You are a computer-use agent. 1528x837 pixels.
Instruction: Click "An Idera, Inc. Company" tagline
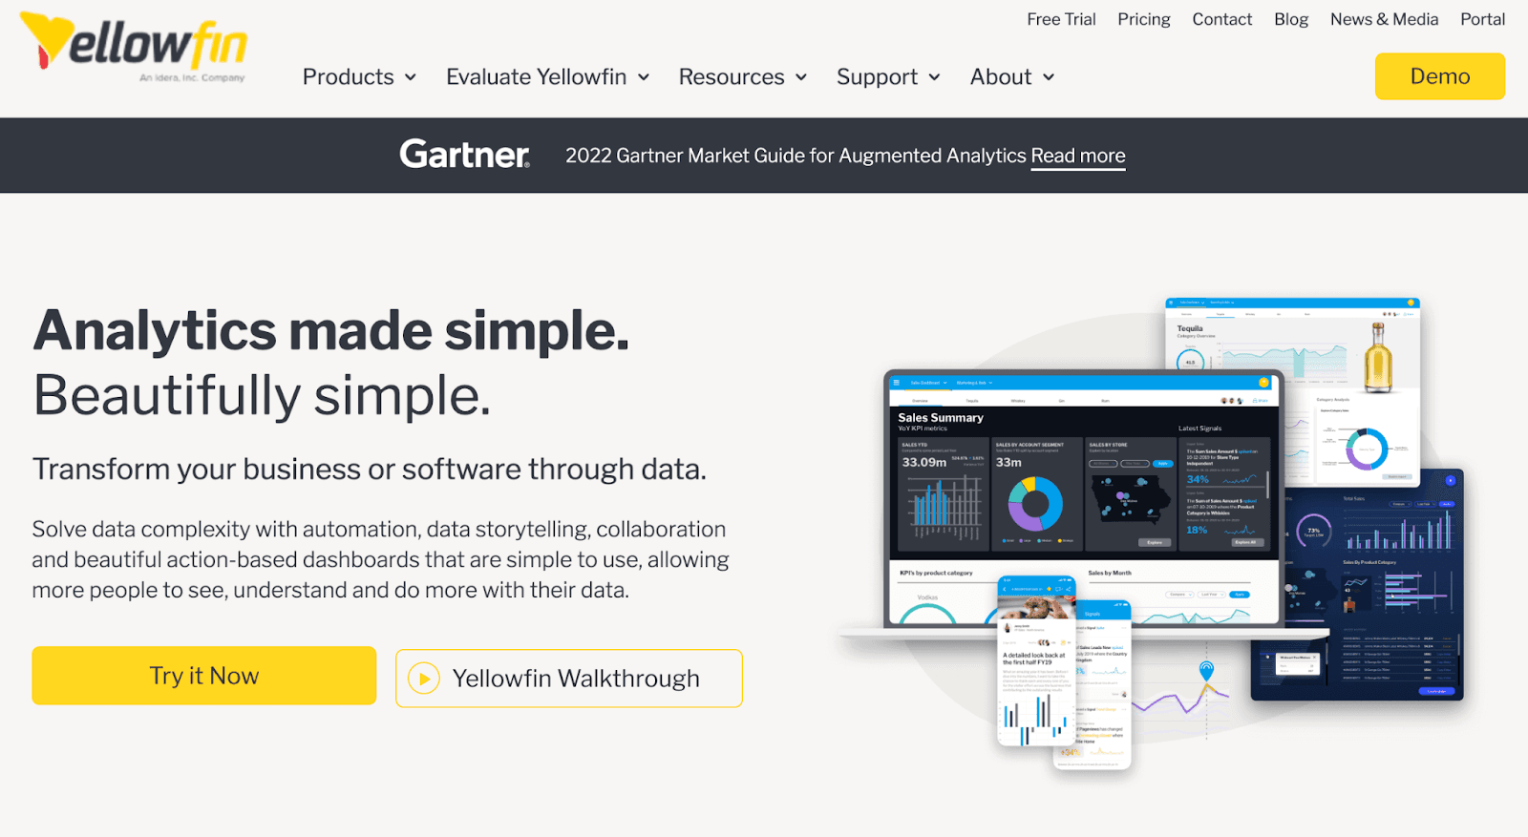[x=192, y=78]
